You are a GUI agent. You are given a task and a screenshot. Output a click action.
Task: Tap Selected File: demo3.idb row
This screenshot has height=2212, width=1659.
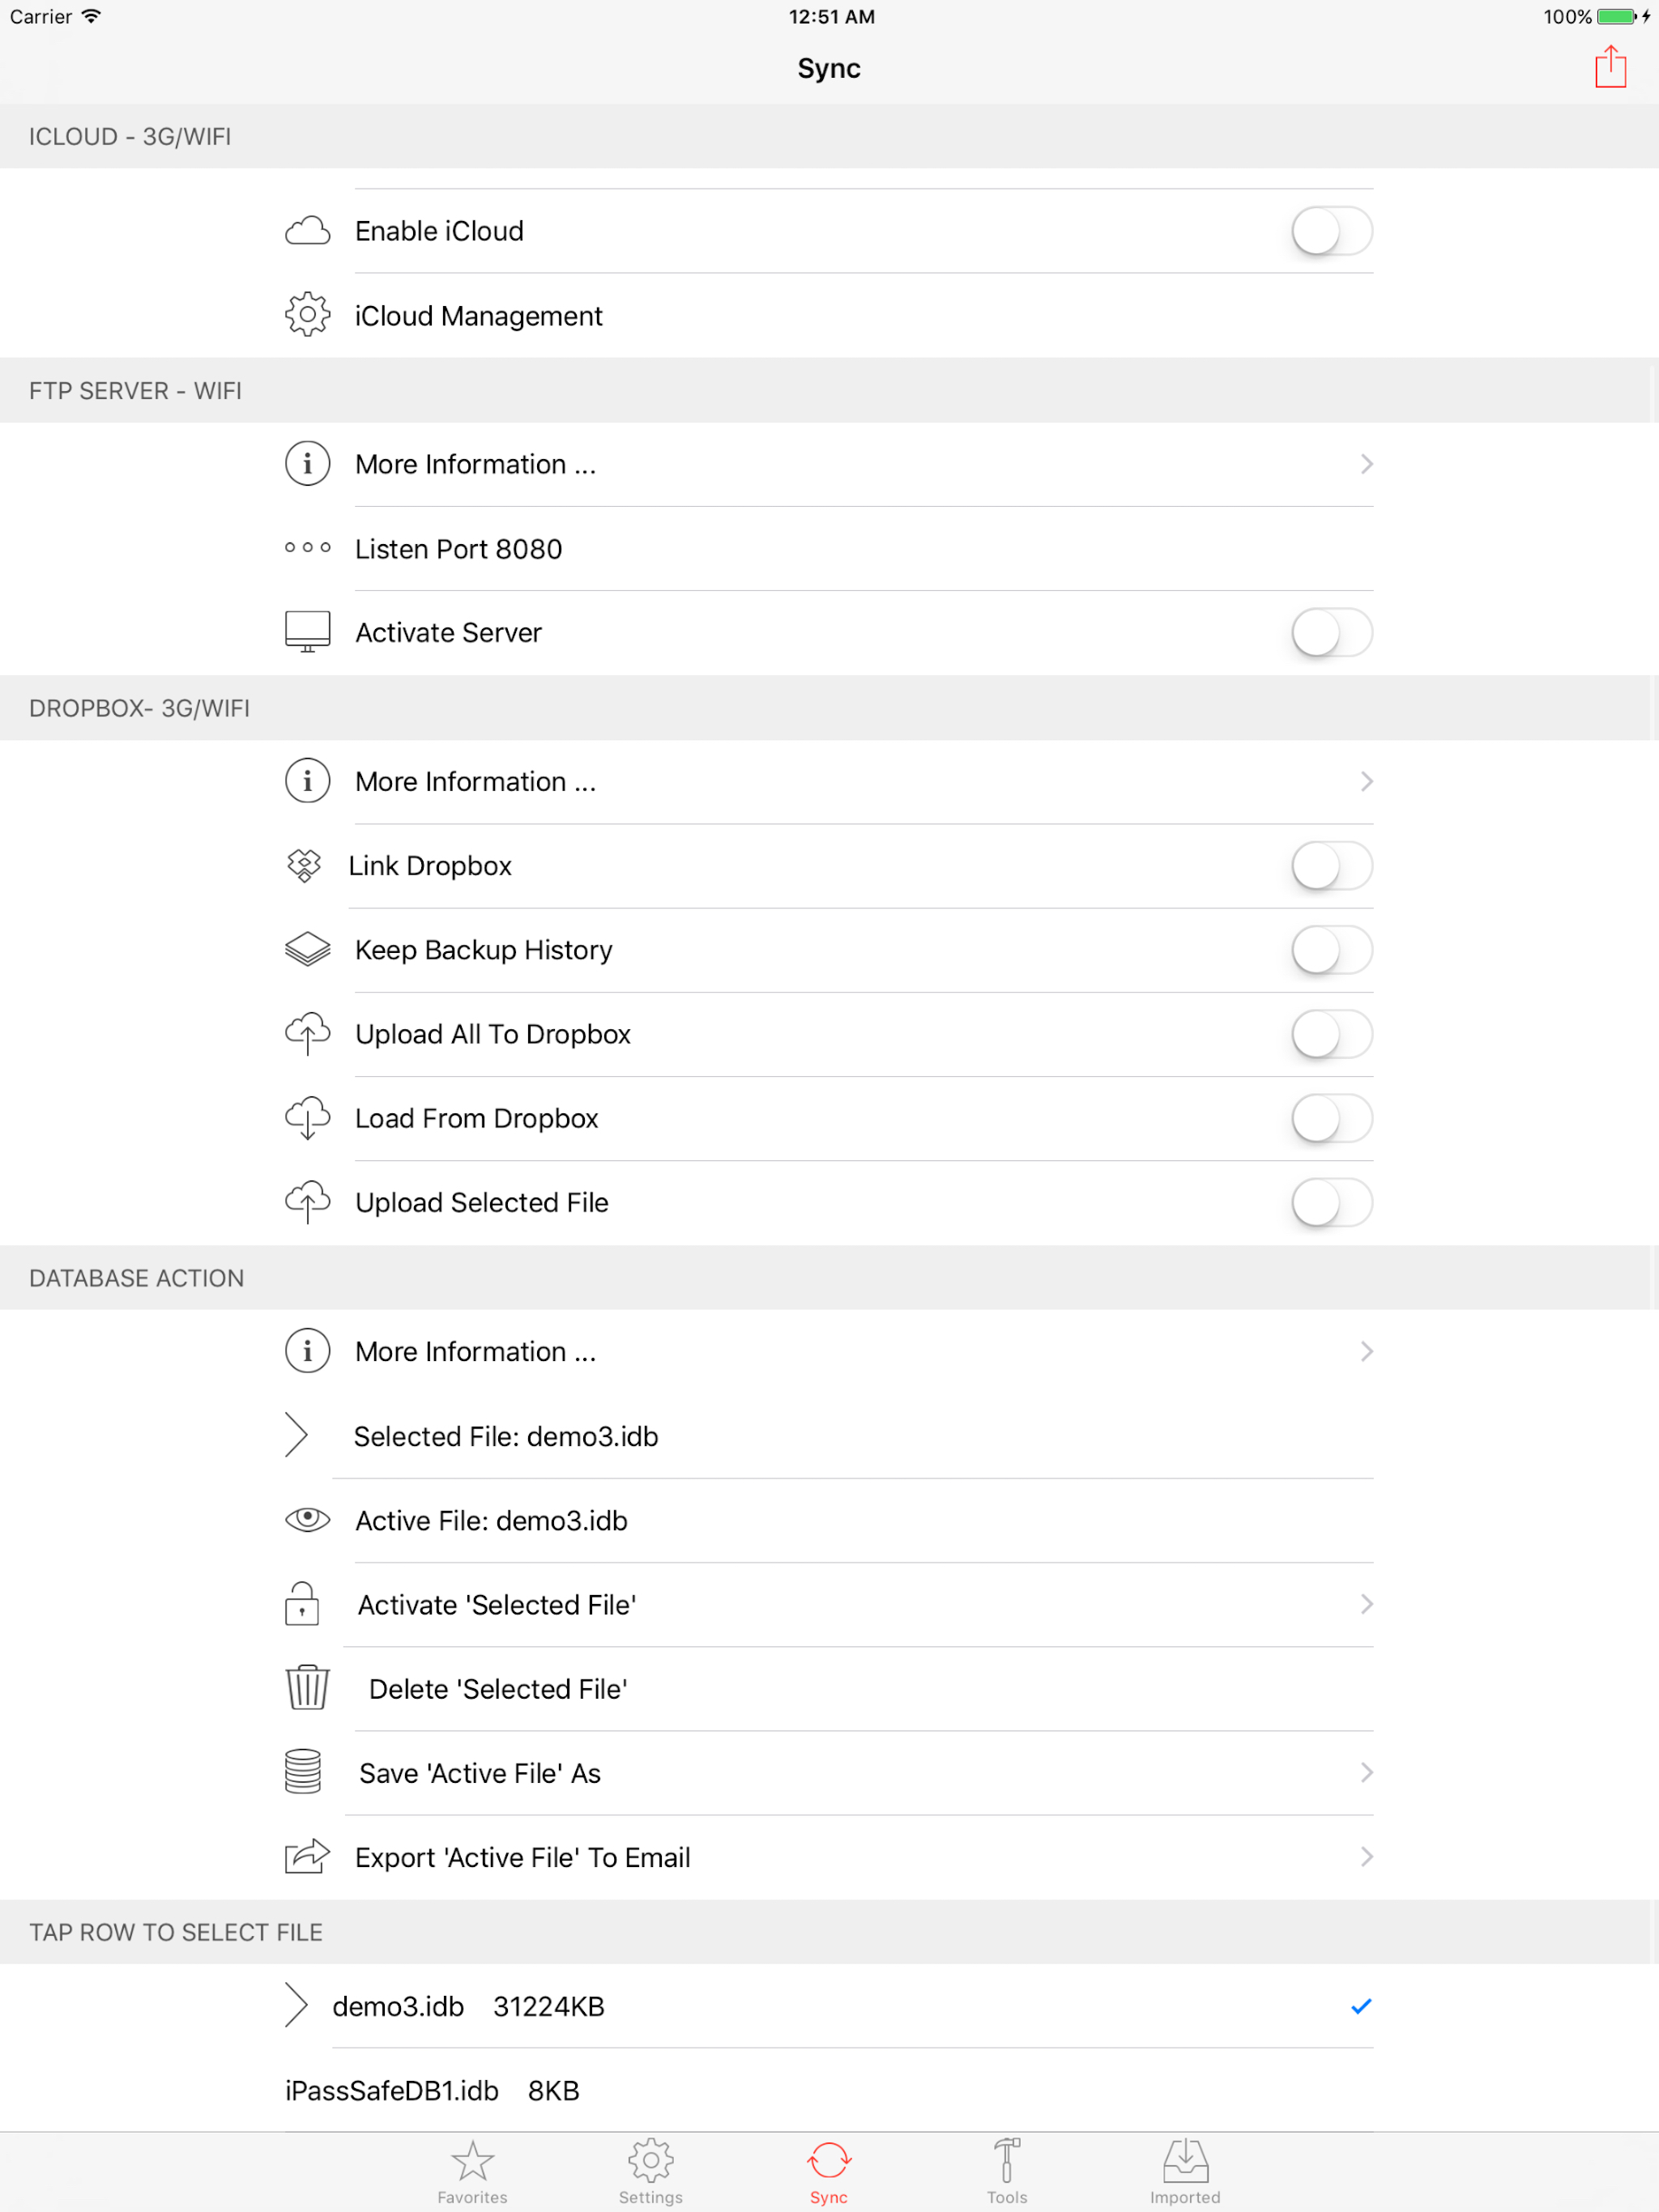505,1436
